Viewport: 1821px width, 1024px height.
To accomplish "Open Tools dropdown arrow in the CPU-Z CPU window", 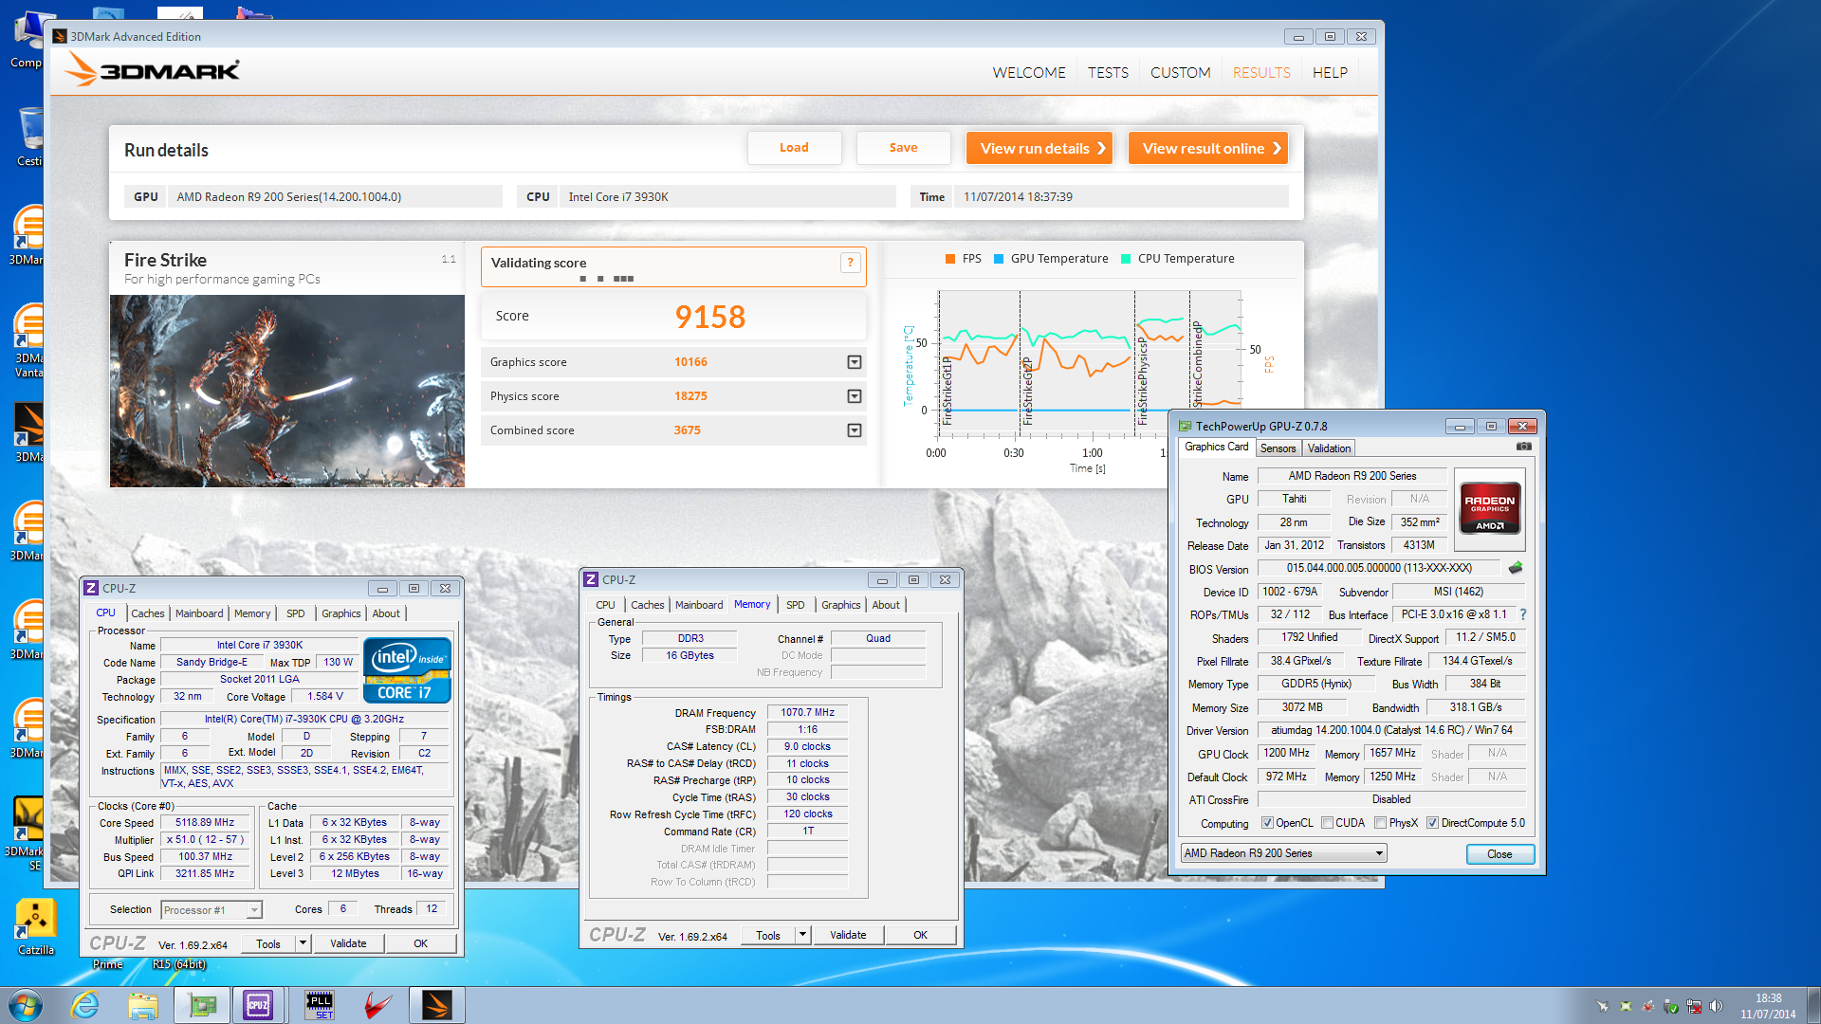I will click(x=303, y=943).
